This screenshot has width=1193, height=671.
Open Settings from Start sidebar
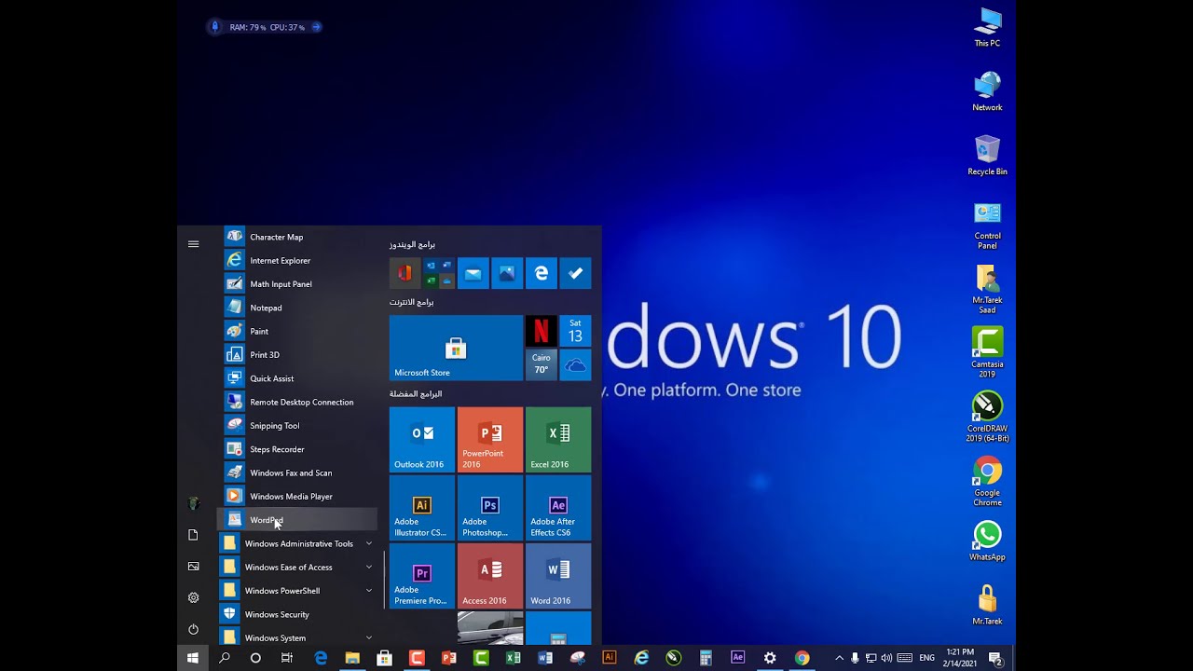point(193,597)
